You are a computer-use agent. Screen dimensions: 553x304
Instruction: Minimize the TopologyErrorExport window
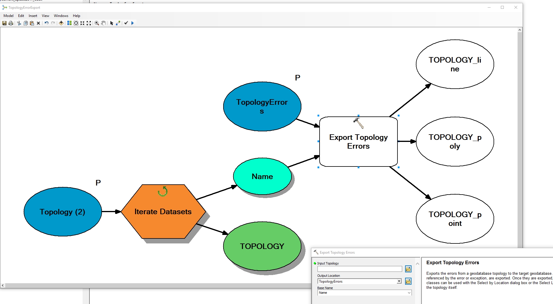point(489,8)
